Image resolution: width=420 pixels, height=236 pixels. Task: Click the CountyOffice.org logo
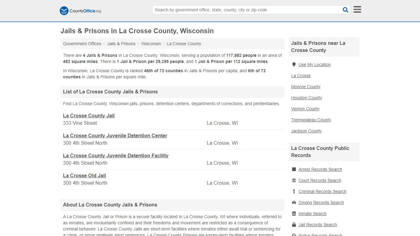pyautogui.click(x=80, y=11)
